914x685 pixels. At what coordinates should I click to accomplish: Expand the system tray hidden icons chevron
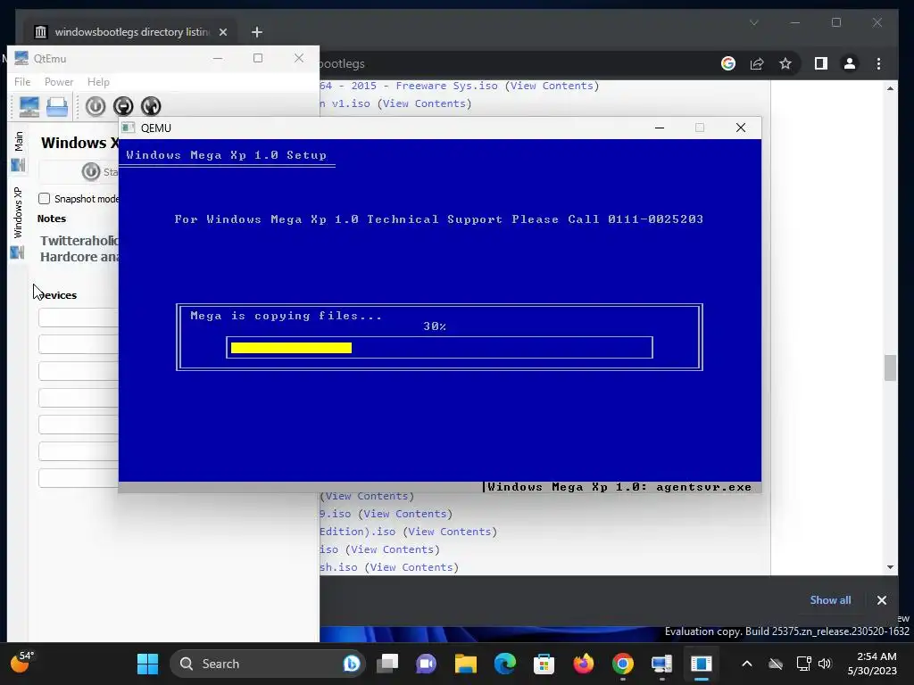747,664
